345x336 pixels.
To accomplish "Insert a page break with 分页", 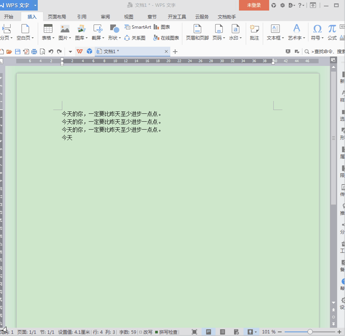I will click(6, 32).
